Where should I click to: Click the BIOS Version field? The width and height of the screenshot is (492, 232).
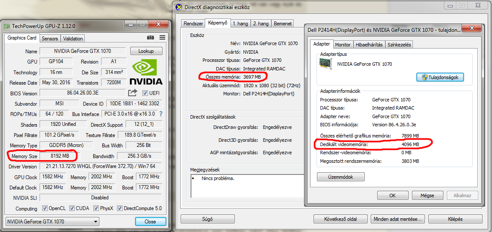[x=83, y=93]
